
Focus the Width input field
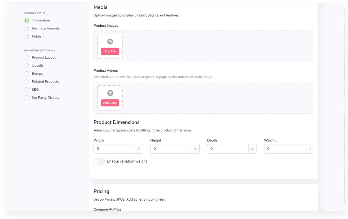(x=114, y=149)
